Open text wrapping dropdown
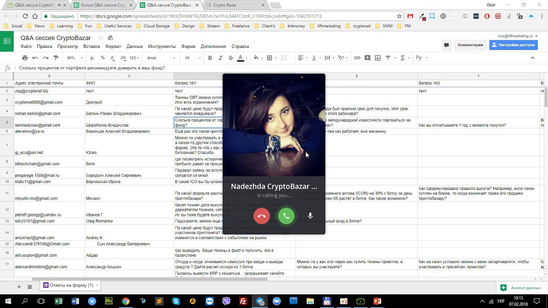This screenshot has width=548, height=308. pos(329,58)
